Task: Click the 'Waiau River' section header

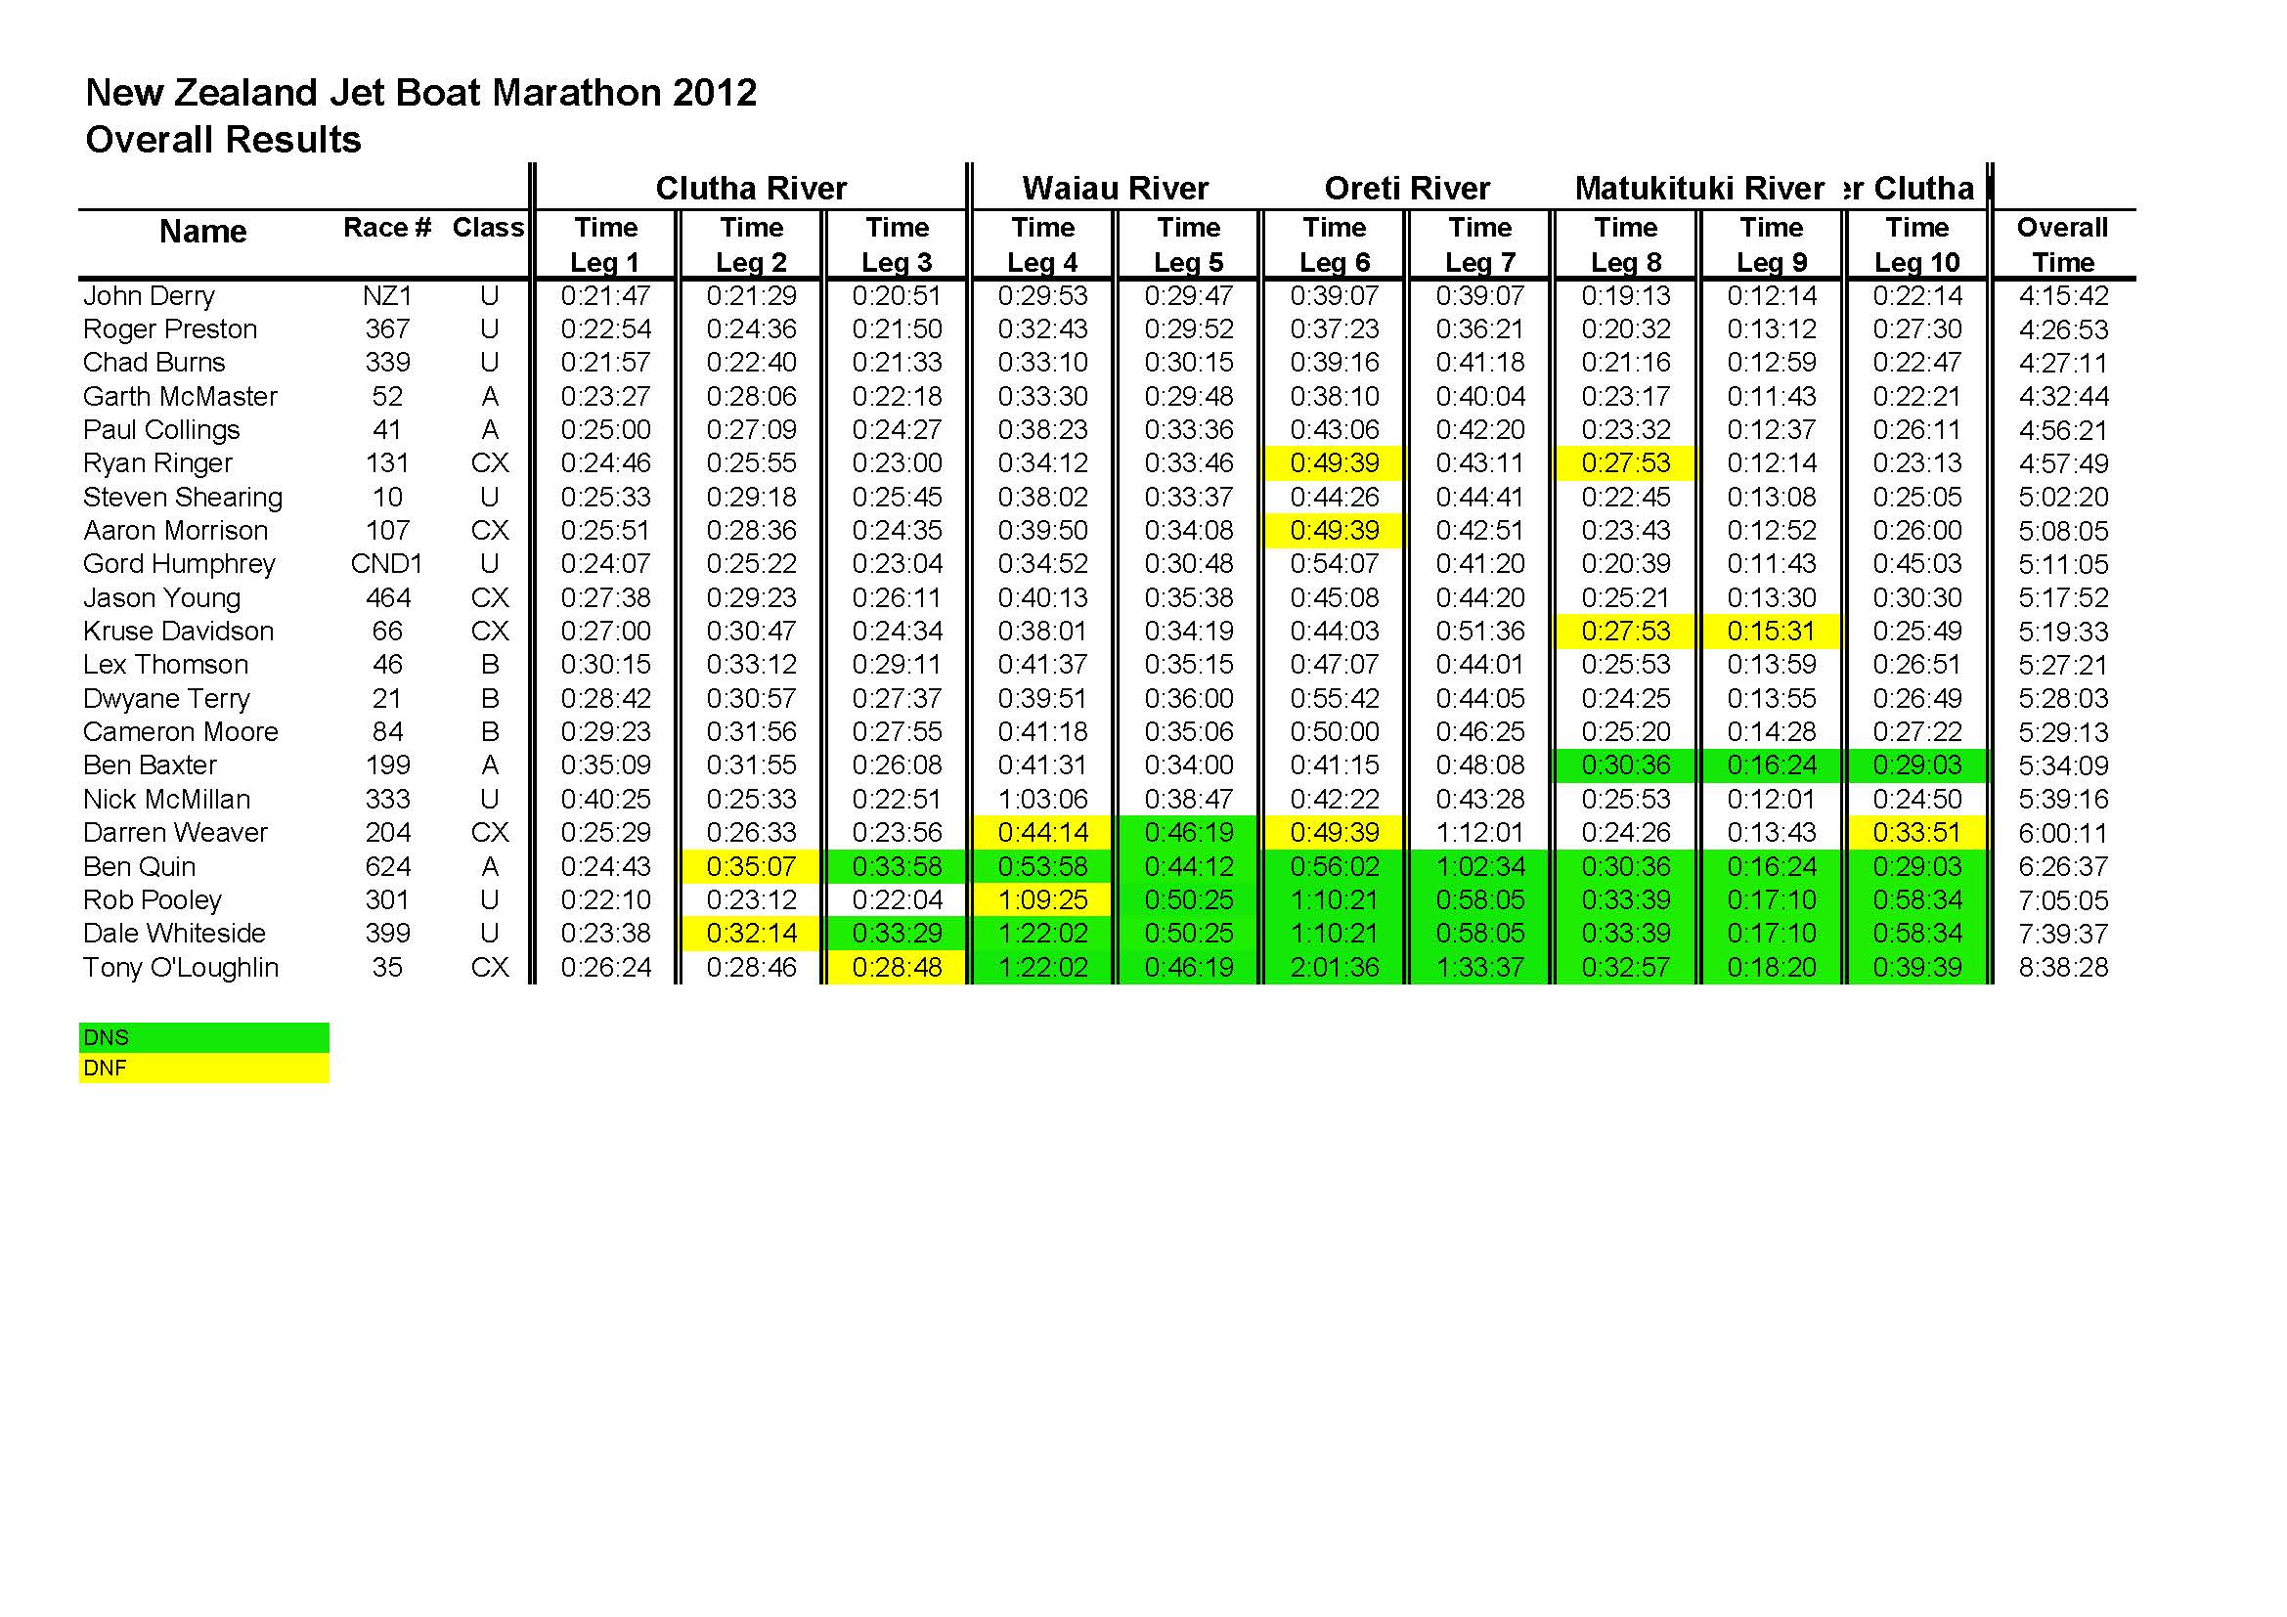Action: 1115,188
